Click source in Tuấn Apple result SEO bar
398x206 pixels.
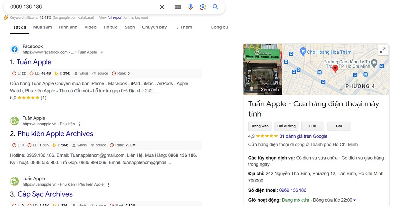(x=100, y=73)
